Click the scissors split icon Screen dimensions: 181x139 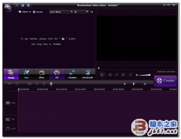(x=37, y=84)
